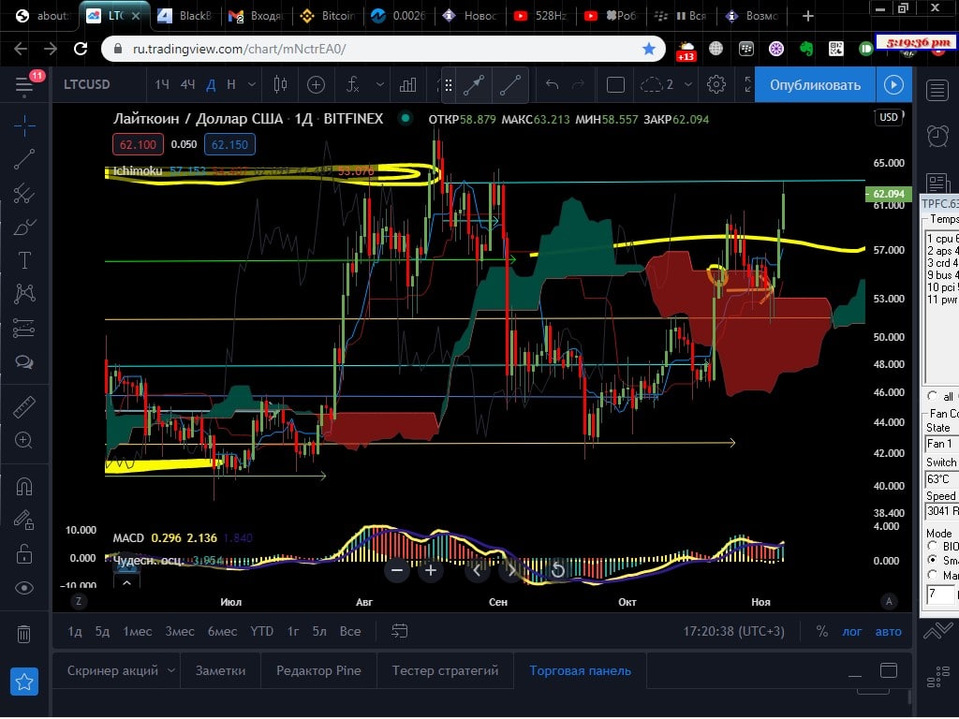Select the crosshair cursor tool
Screen dimensions: 959x719
[x=24, y=126]
